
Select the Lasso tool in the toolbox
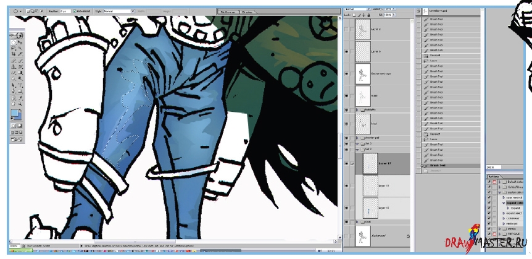(13, 48)
